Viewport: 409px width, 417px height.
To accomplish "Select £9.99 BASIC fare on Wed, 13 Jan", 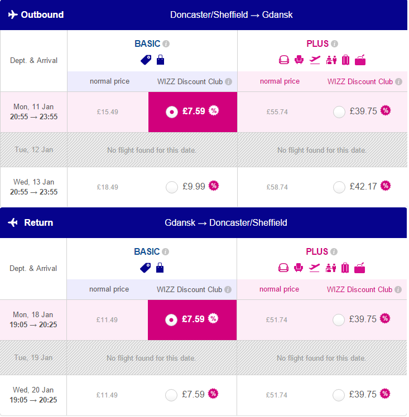I will (x=172, y=187).
